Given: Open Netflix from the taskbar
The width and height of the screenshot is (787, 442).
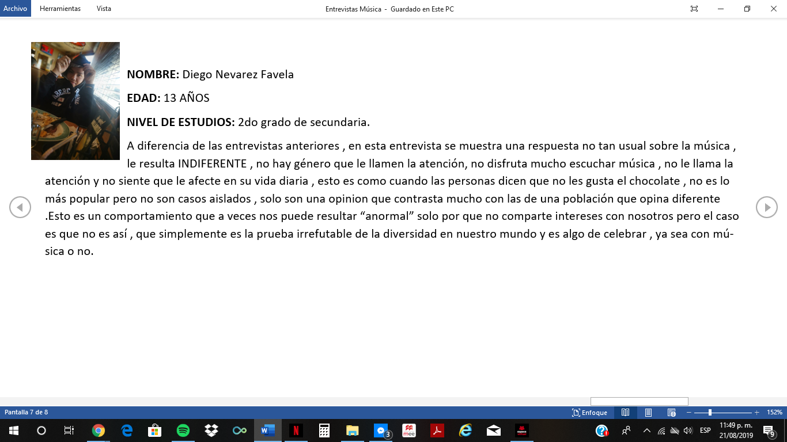Looking at the screenshot, I should [x=296, y=430].
